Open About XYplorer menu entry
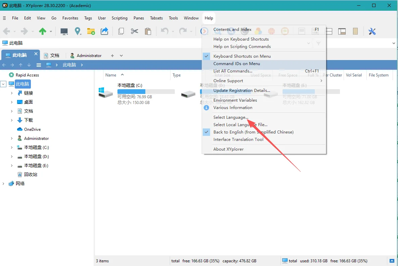Viewport: 398px width, 266px height. tap(229, 149)
